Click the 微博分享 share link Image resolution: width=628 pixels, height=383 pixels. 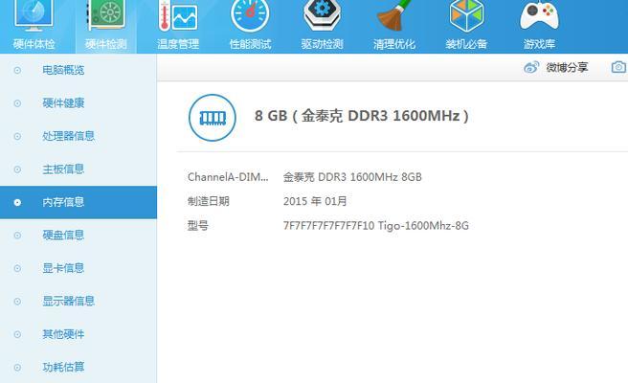point(567,67)
